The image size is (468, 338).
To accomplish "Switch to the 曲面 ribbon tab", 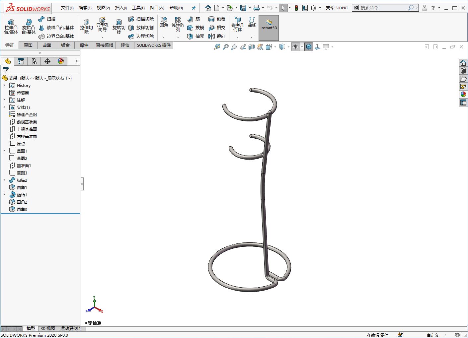I will tap(47, 45).
